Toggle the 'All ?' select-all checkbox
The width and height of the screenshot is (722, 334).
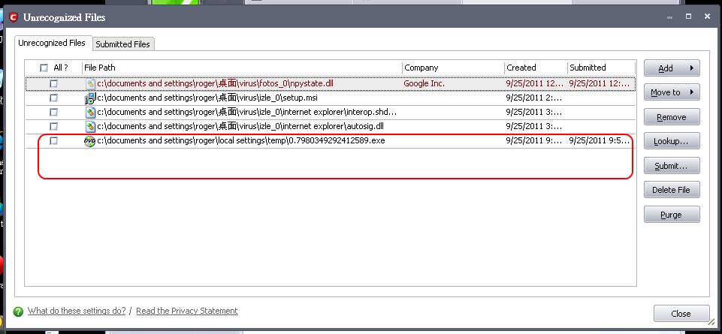44,68
